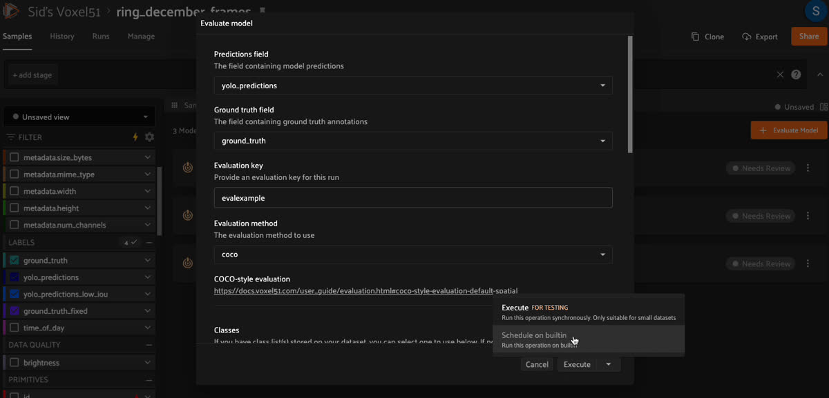
Task: Choose Execute FOR TESTING option
Action: pos(589,312)
